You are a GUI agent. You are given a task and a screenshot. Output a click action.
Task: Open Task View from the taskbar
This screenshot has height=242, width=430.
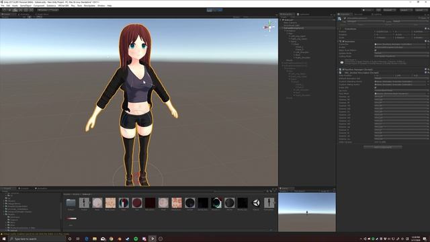pos(78,239)
